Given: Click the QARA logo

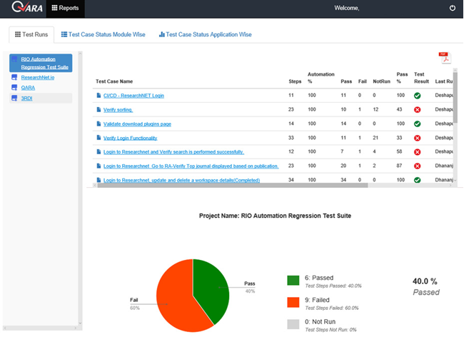Looking at the screenshot, I should 24,9.
